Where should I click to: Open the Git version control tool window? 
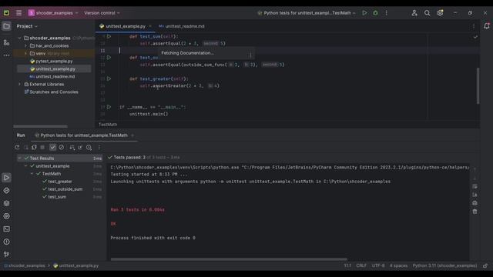click(6, 255)
